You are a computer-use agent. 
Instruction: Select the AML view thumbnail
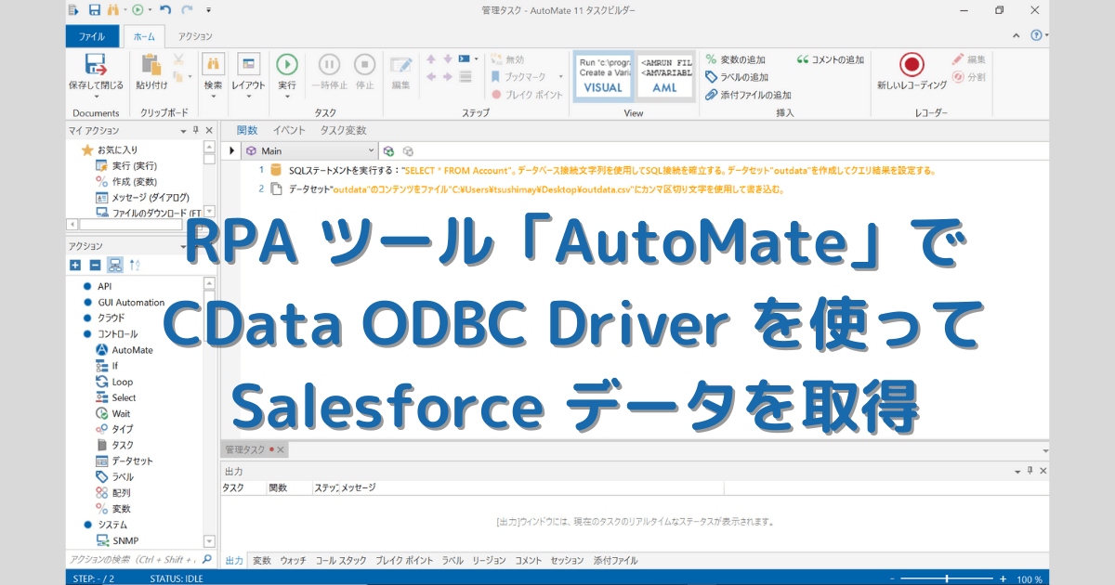pos(665,74)
